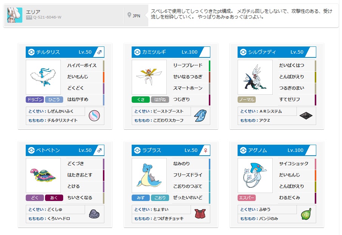Click the trainer avatar of エリア
Image resolution: width=342 pixels, height=235 pixels.
[15, 15]
